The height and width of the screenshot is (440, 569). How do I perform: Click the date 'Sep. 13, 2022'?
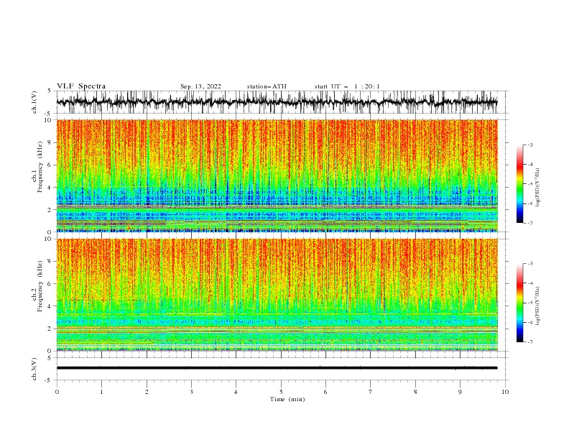200,86
